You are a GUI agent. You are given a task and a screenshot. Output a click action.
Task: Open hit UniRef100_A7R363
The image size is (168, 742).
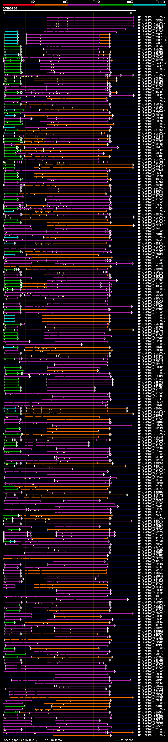pyautogui.click(x=151, y=20)
